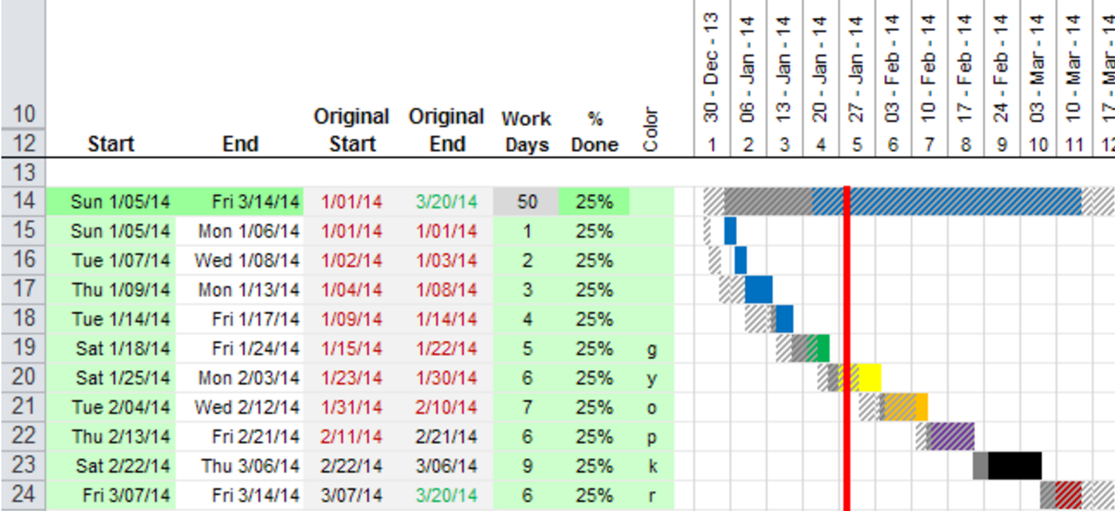
Task: Select the Thu 2/13/14 start cell
Action: [111, 436]
